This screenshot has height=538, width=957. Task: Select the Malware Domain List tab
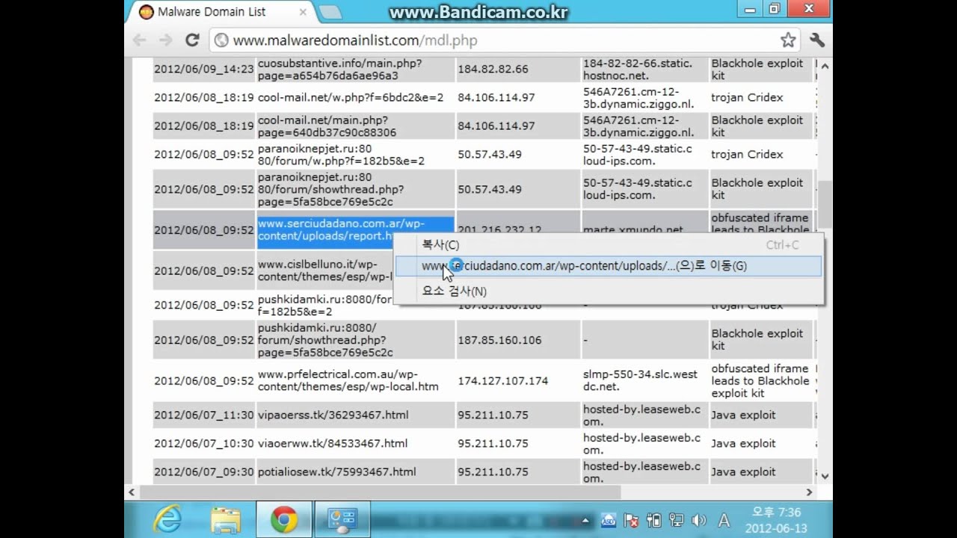pos(220,12)
